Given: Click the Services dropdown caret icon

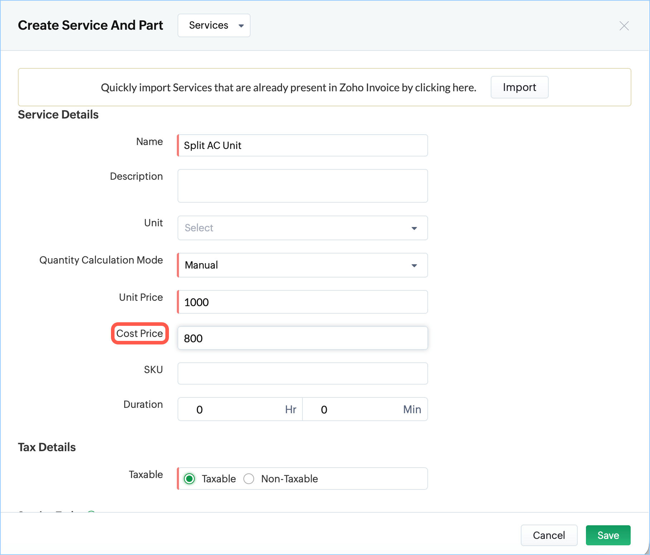Looking at the screenshot, I should (x=241, y=26).
